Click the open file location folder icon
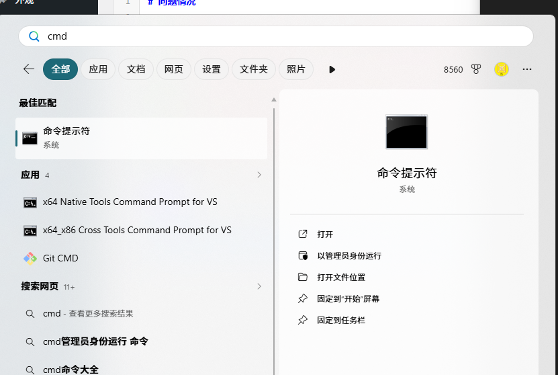Screen dimensions: 558x375 click(303, 278)
